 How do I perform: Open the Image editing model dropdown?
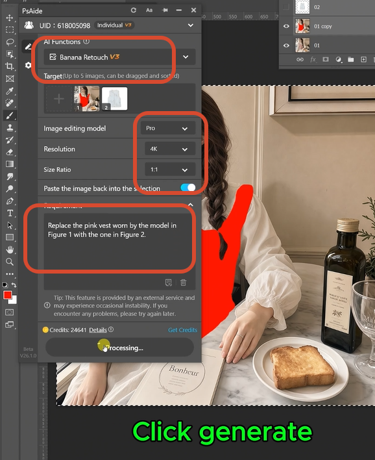click(168, 128)
